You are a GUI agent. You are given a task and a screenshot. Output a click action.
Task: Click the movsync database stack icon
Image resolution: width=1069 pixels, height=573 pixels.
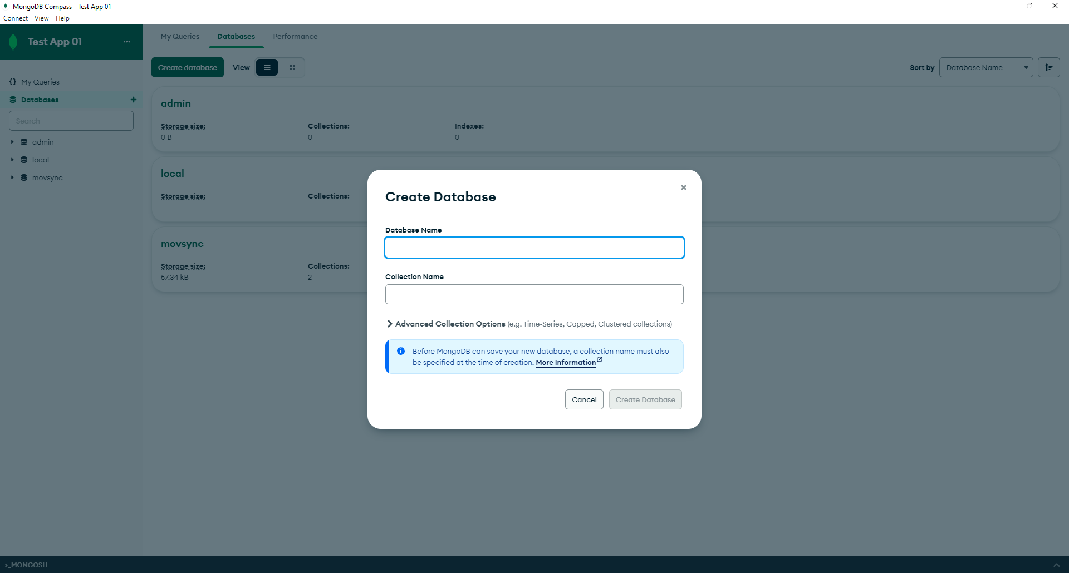coord(24,177)
